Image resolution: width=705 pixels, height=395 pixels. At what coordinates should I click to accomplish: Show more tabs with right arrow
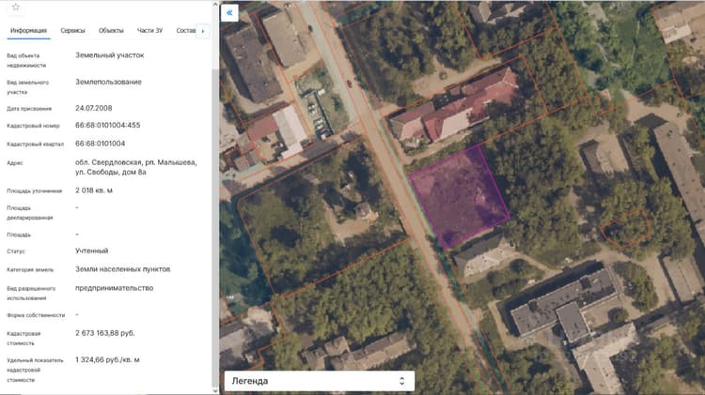[203, 31]
